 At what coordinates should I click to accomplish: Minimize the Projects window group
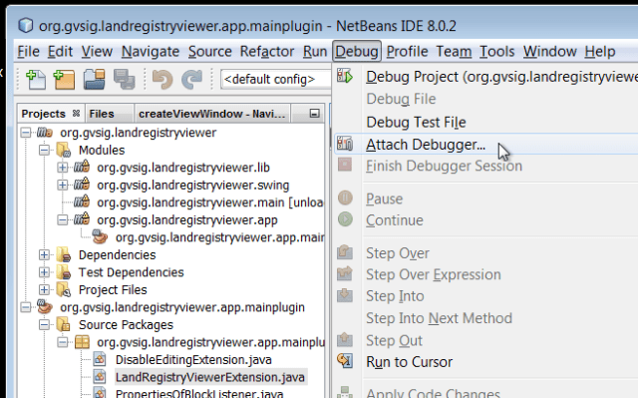point(314,113)
